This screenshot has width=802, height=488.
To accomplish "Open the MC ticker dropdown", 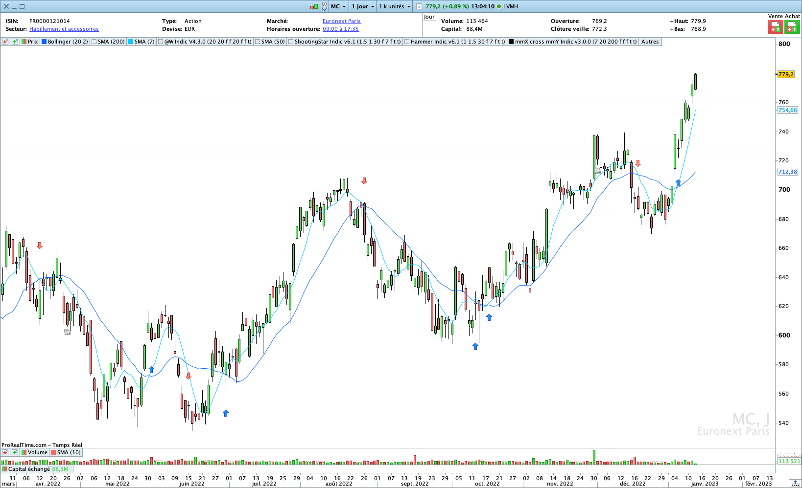I will [x=338, y=6].
